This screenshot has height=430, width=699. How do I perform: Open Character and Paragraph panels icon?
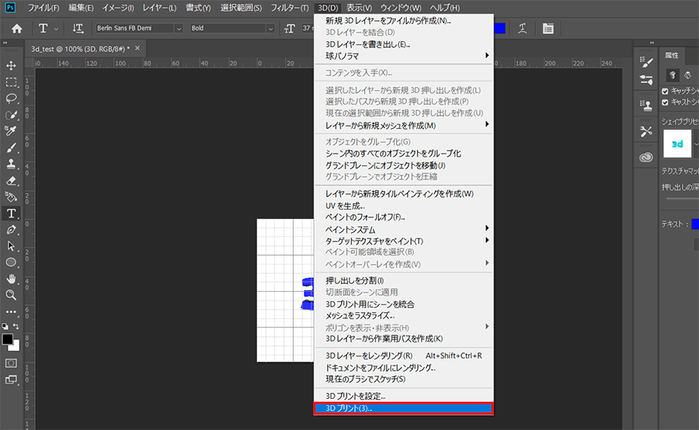[x=548, y=29]
